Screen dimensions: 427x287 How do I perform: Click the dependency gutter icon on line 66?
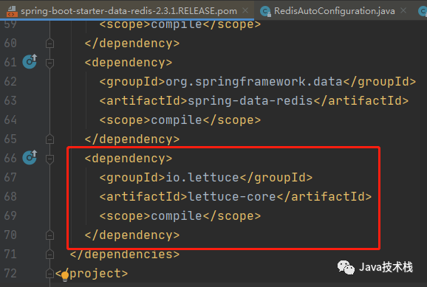[x=30, y=157]
